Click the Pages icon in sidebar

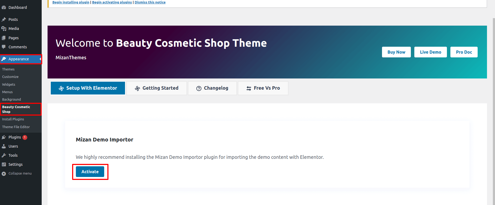click(x=4, y=38)
